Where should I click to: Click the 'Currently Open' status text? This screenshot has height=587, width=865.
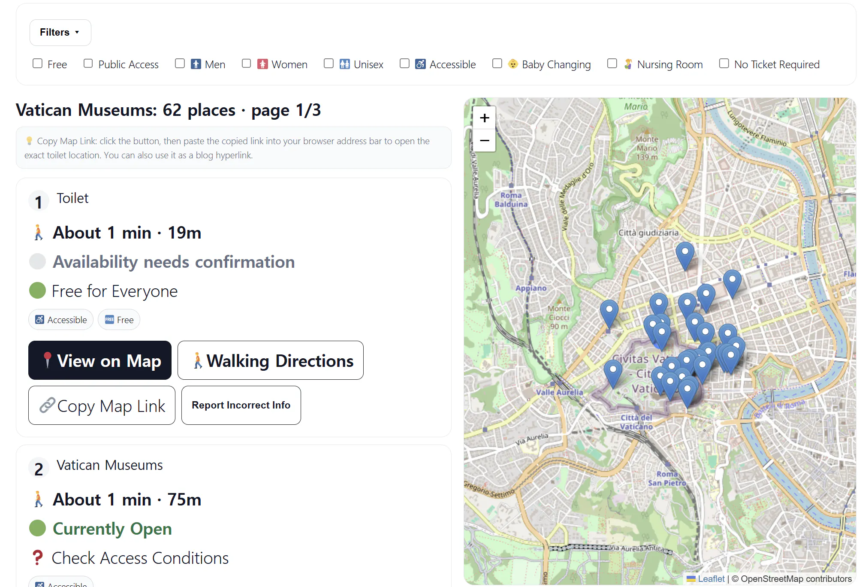[x=112, y=529]
